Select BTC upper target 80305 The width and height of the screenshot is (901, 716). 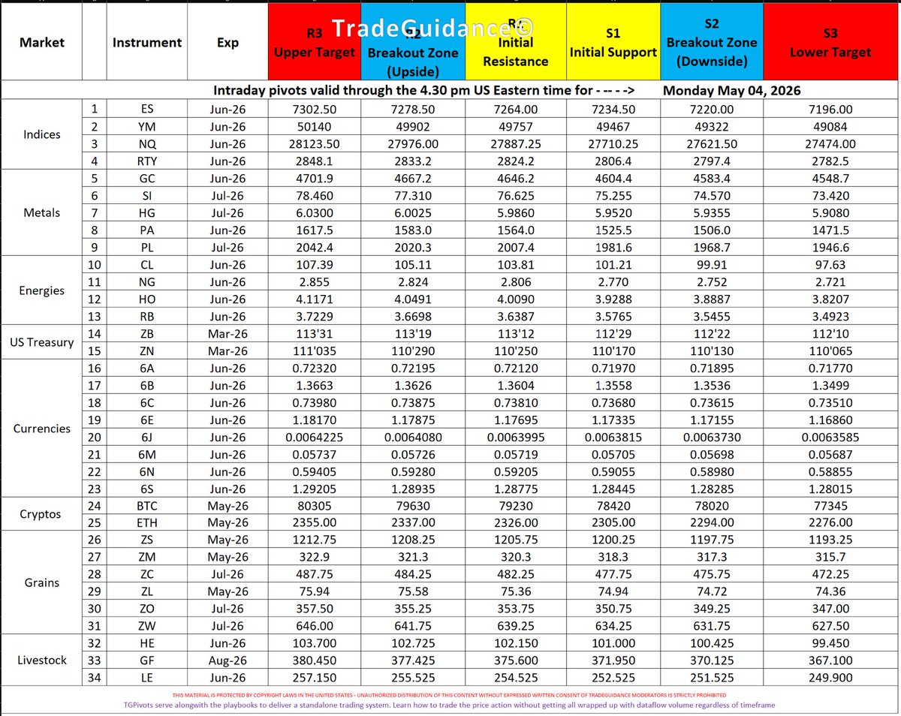tap(316, 507)
